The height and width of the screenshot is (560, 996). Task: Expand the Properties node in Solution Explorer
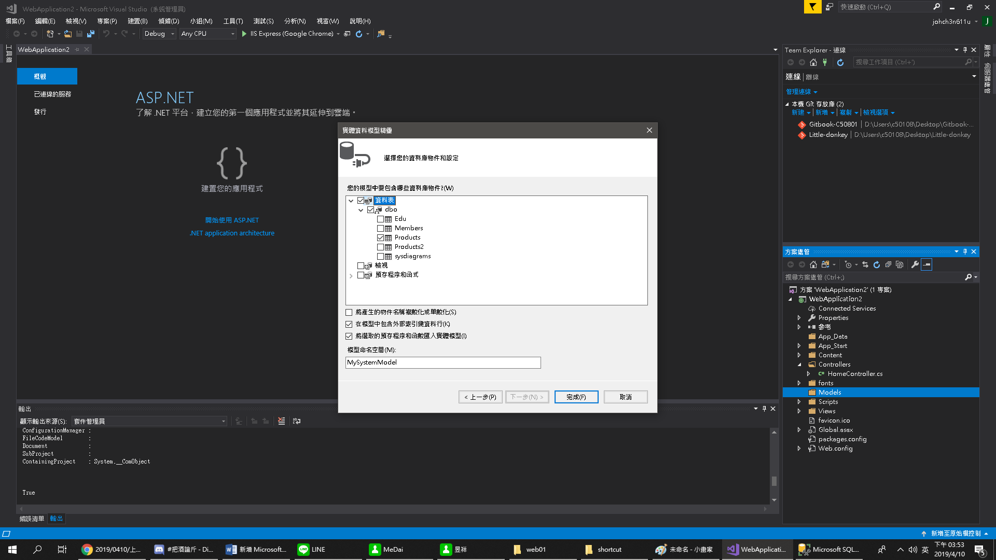[799, 318]
